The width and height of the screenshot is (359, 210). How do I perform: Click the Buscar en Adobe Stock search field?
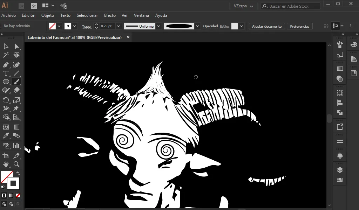(x=291, y=6)
